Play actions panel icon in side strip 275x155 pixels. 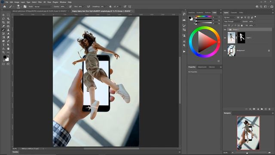184,52
